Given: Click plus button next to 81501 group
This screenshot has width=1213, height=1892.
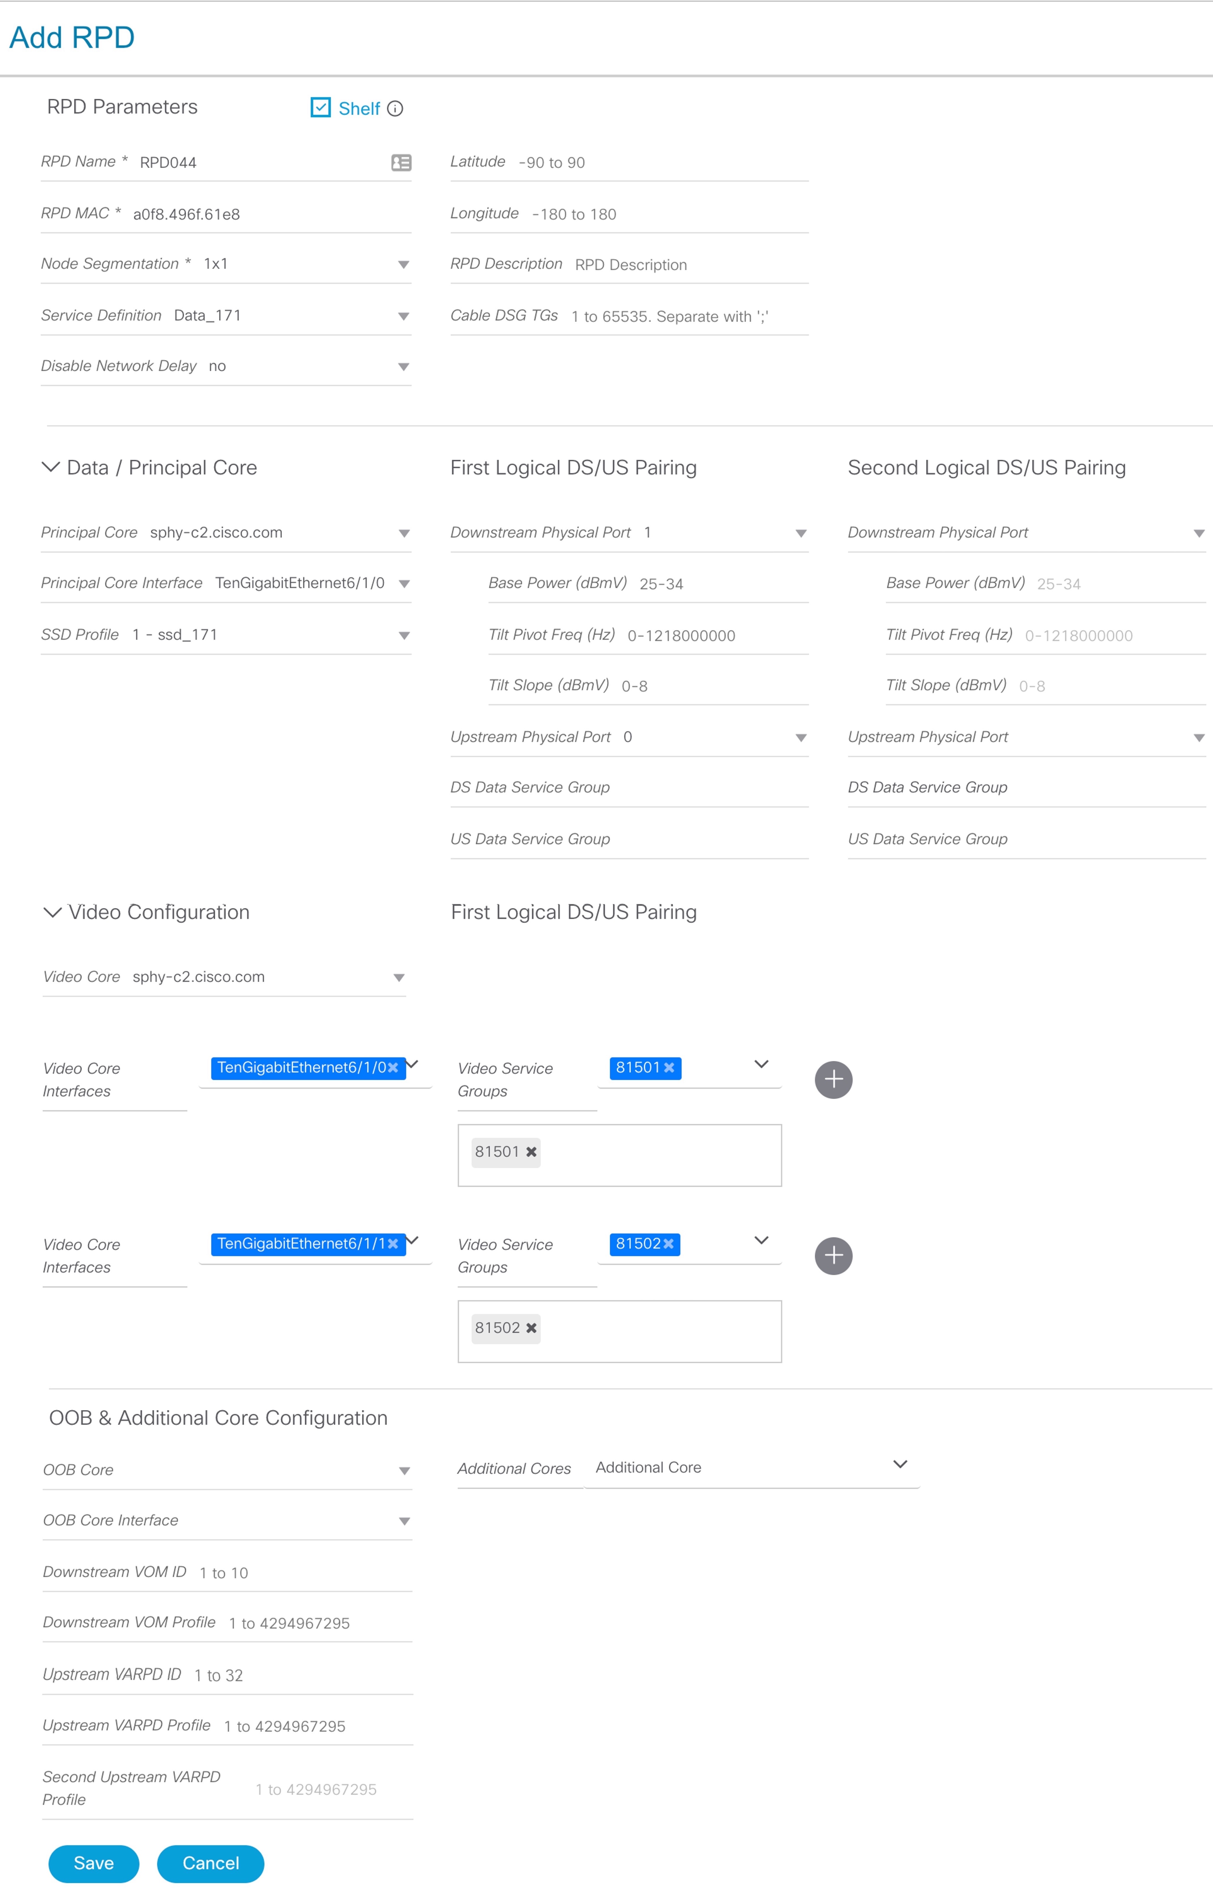Looking at the screenshot, I should [833, 1079].
